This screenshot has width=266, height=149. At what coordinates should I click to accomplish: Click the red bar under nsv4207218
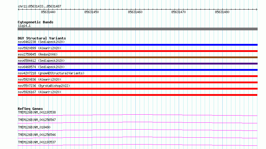pyautogui.click(x=137, y=76)
